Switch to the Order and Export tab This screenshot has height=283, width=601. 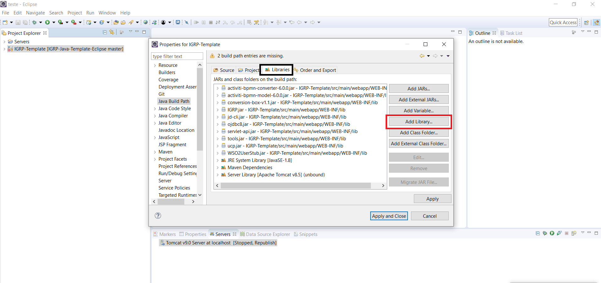coord(315,70)
